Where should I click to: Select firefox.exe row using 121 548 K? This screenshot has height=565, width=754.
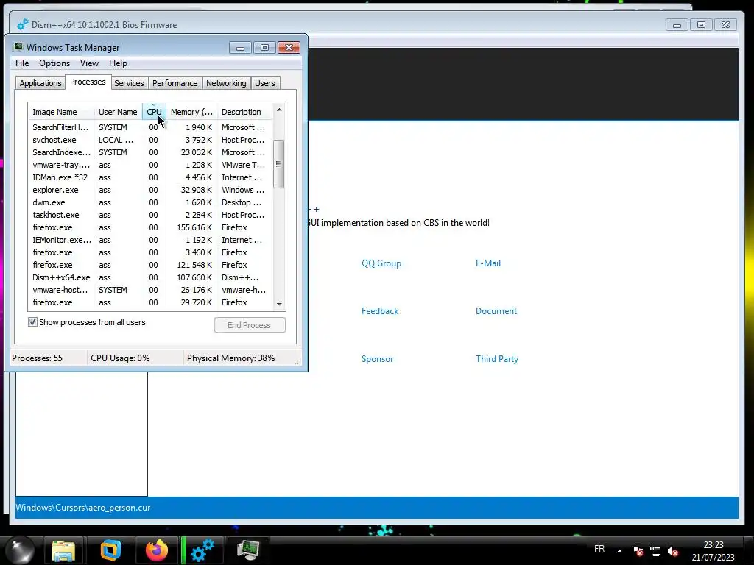click(x=150, y=265)
